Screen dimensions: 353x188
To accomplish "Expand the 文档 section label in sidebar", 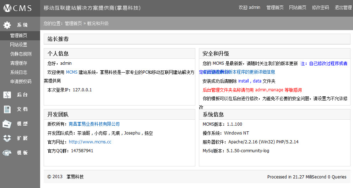I will coord(22,109).
